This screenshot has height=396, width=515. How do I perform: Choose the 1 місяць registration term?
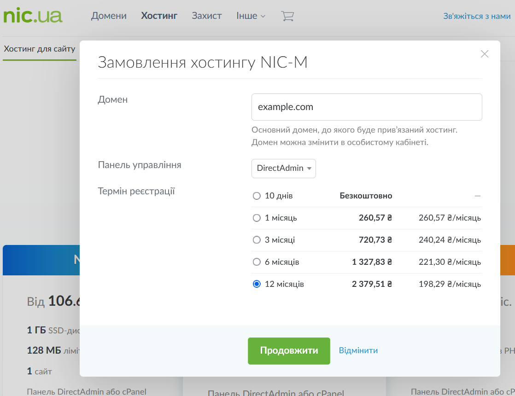[257, 218]
